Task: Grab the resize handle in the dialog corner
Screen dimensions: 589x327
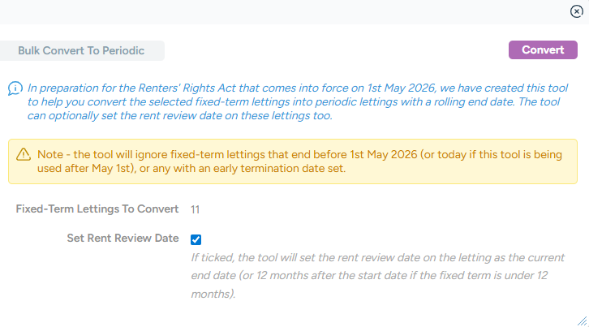Action: pos(582,320)
